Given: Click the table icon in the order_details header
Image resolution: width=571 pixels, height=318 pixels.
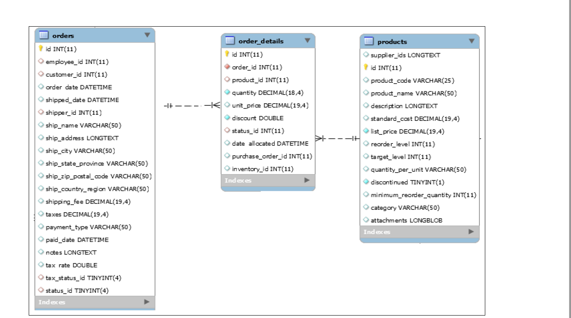Looking at the screenshot, I should [x=229, y=41].
